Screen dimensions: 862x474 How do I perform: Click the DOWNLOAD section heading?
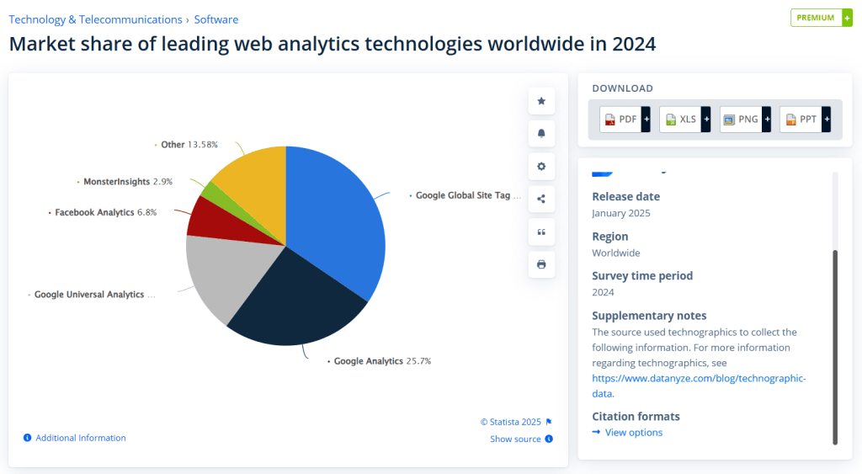(x=622, y=88)
